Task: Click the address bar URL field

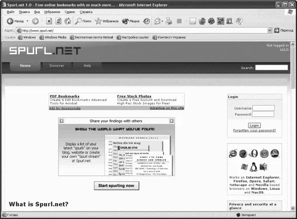Action: (x=142, y=31)
